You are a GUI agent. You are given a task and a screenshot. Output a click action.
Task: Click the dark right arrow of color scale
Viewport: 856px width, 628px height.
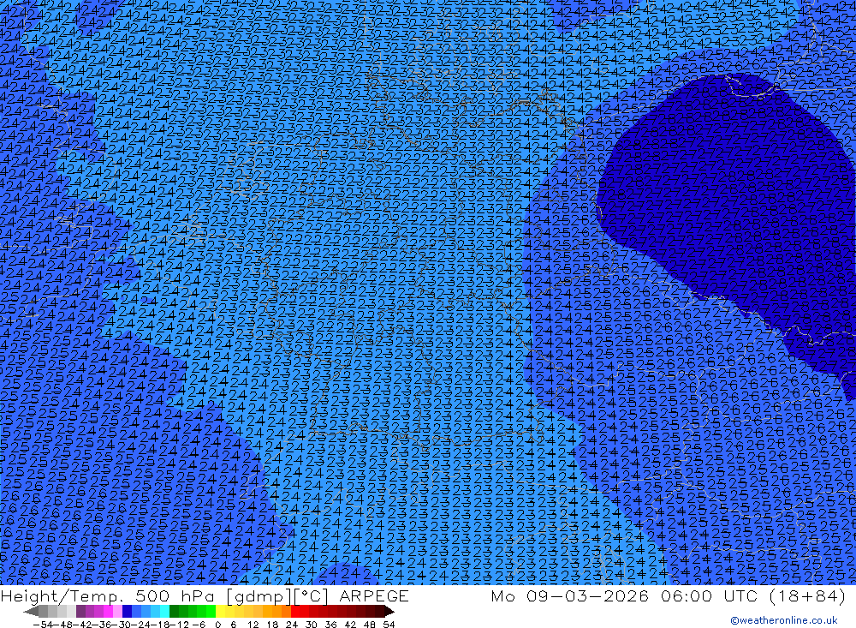click(x=389, y=612)
